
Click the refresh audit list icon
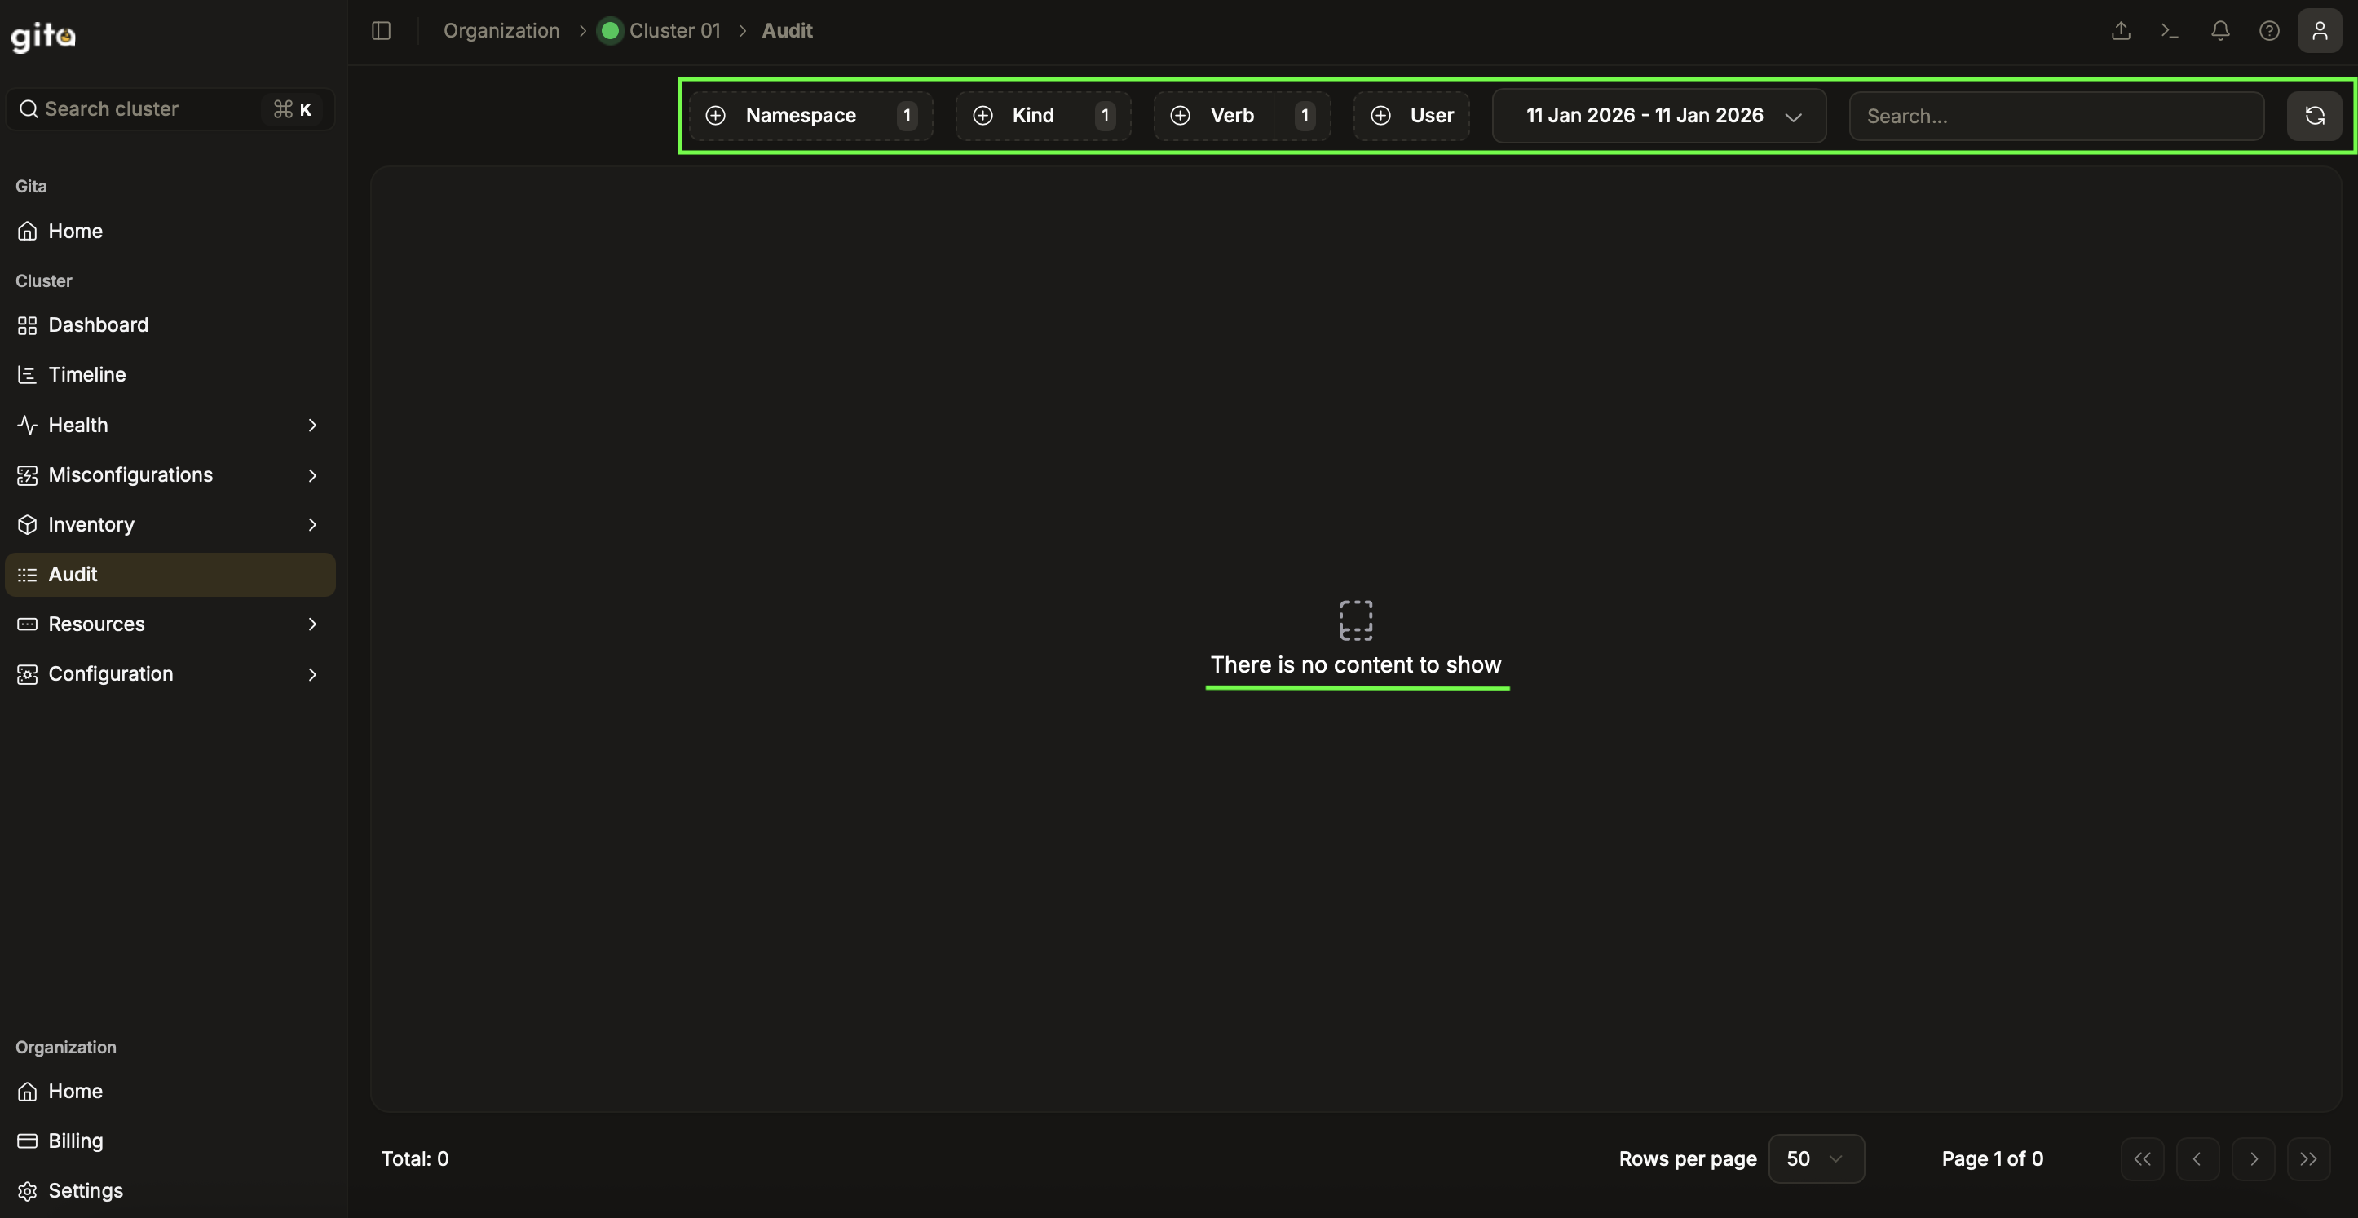pyautogui.click(x=2314, y=117)
